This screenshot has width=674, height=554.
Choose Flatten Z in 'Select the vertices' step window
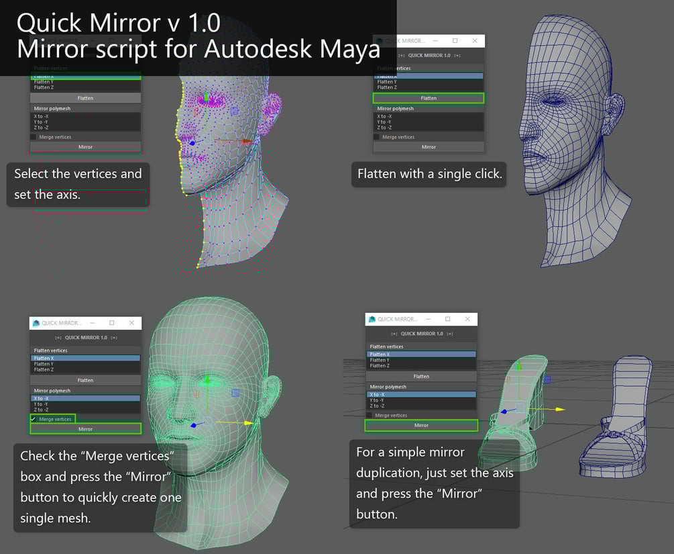point(85,87)
